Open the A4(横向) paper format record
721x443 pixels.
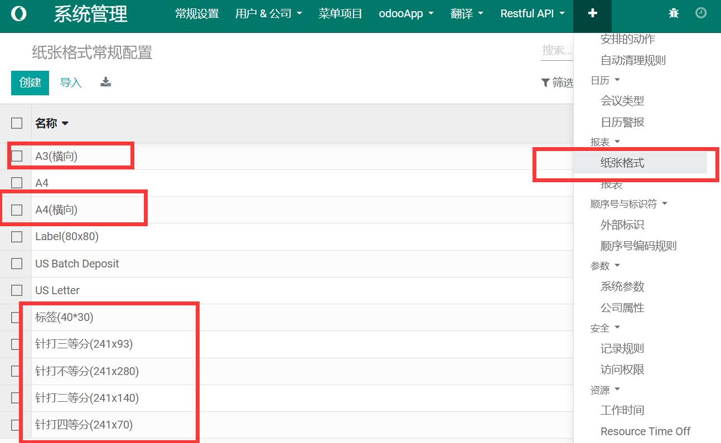[x=56, y=210]
